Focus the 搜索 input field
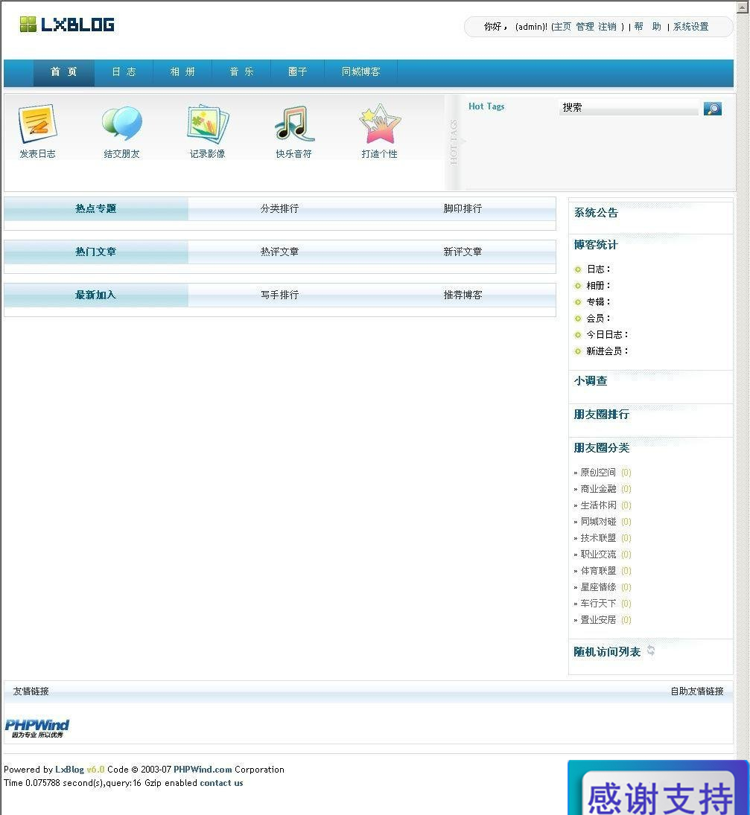The width and height of the screenshot is (750, 815). point(629,108)
